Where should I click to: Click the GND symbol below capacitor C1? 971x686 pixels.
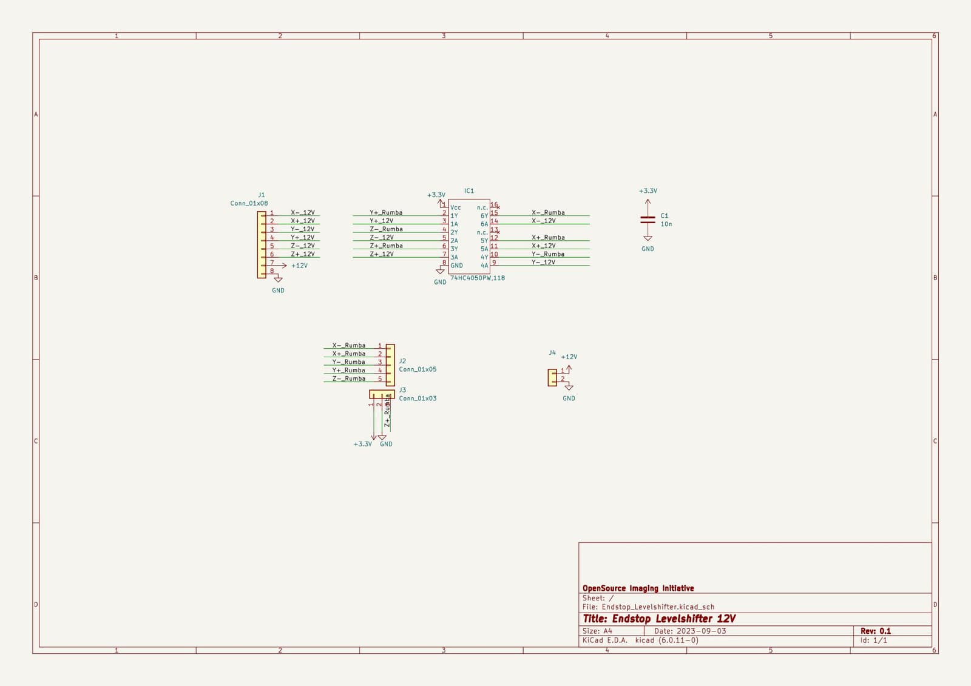(648, 238)
